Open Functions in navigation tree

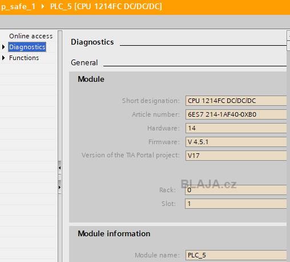[x=24, y=58]
